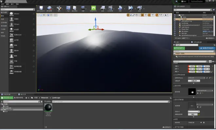This screenshot has height=130, width=216.
Task: Toggle visibility eye for Light Source
Action: (175, 27)
